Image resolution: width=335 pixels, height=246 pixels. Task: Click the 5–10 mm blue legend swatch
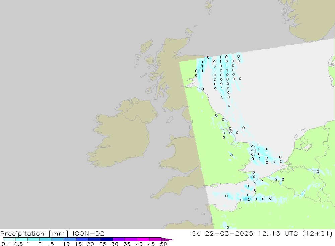pyautogui.click(x=58, y=239)
